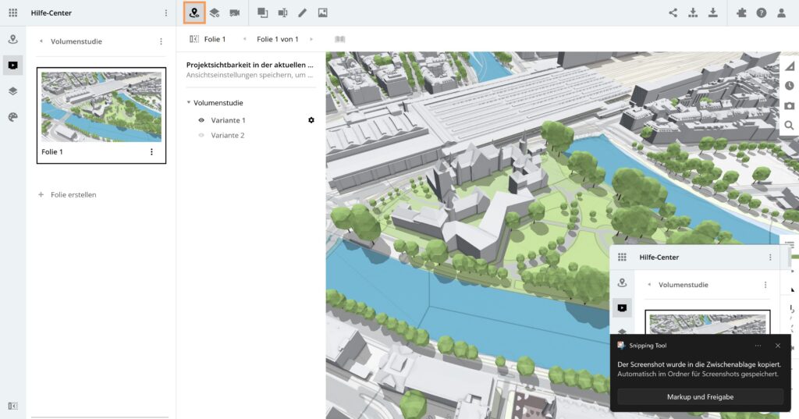The width and height of the screenshot is (799, 419).
Task: Toggle the panel icon beside Folie 1 header
Action: tap(194, 39)
